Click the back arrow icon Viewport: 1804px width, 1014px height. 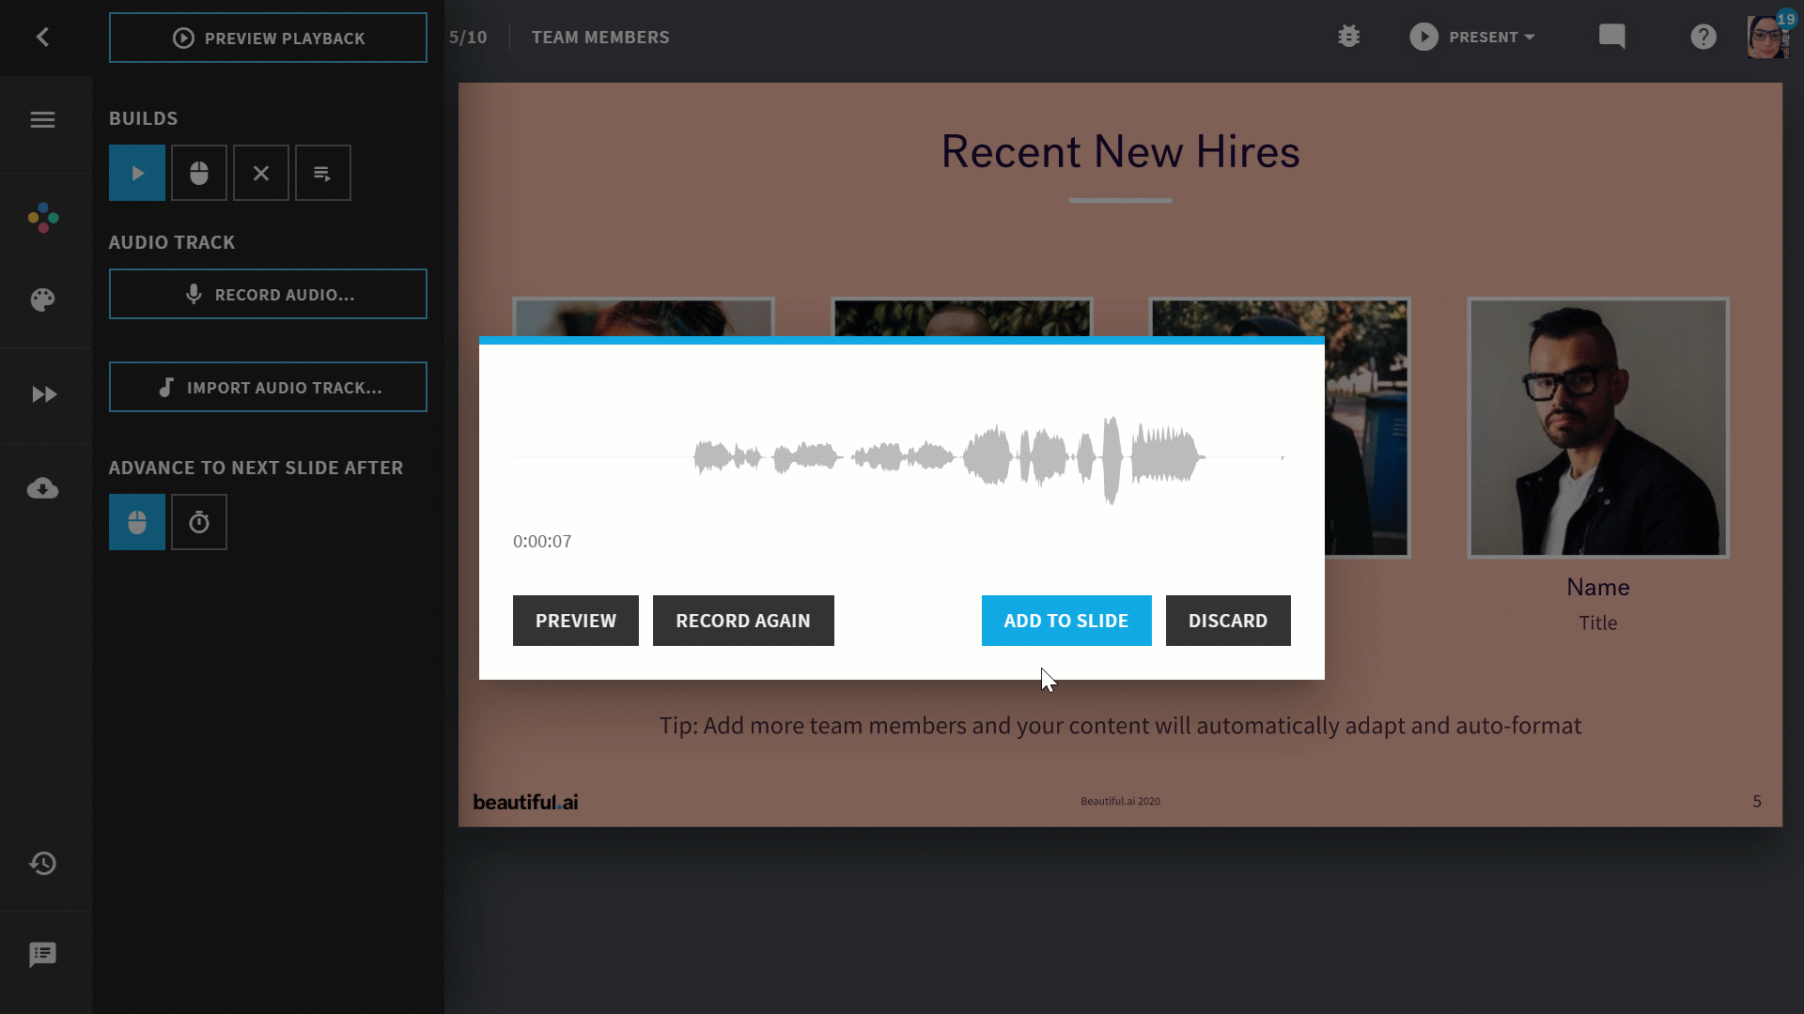(42, 37)
